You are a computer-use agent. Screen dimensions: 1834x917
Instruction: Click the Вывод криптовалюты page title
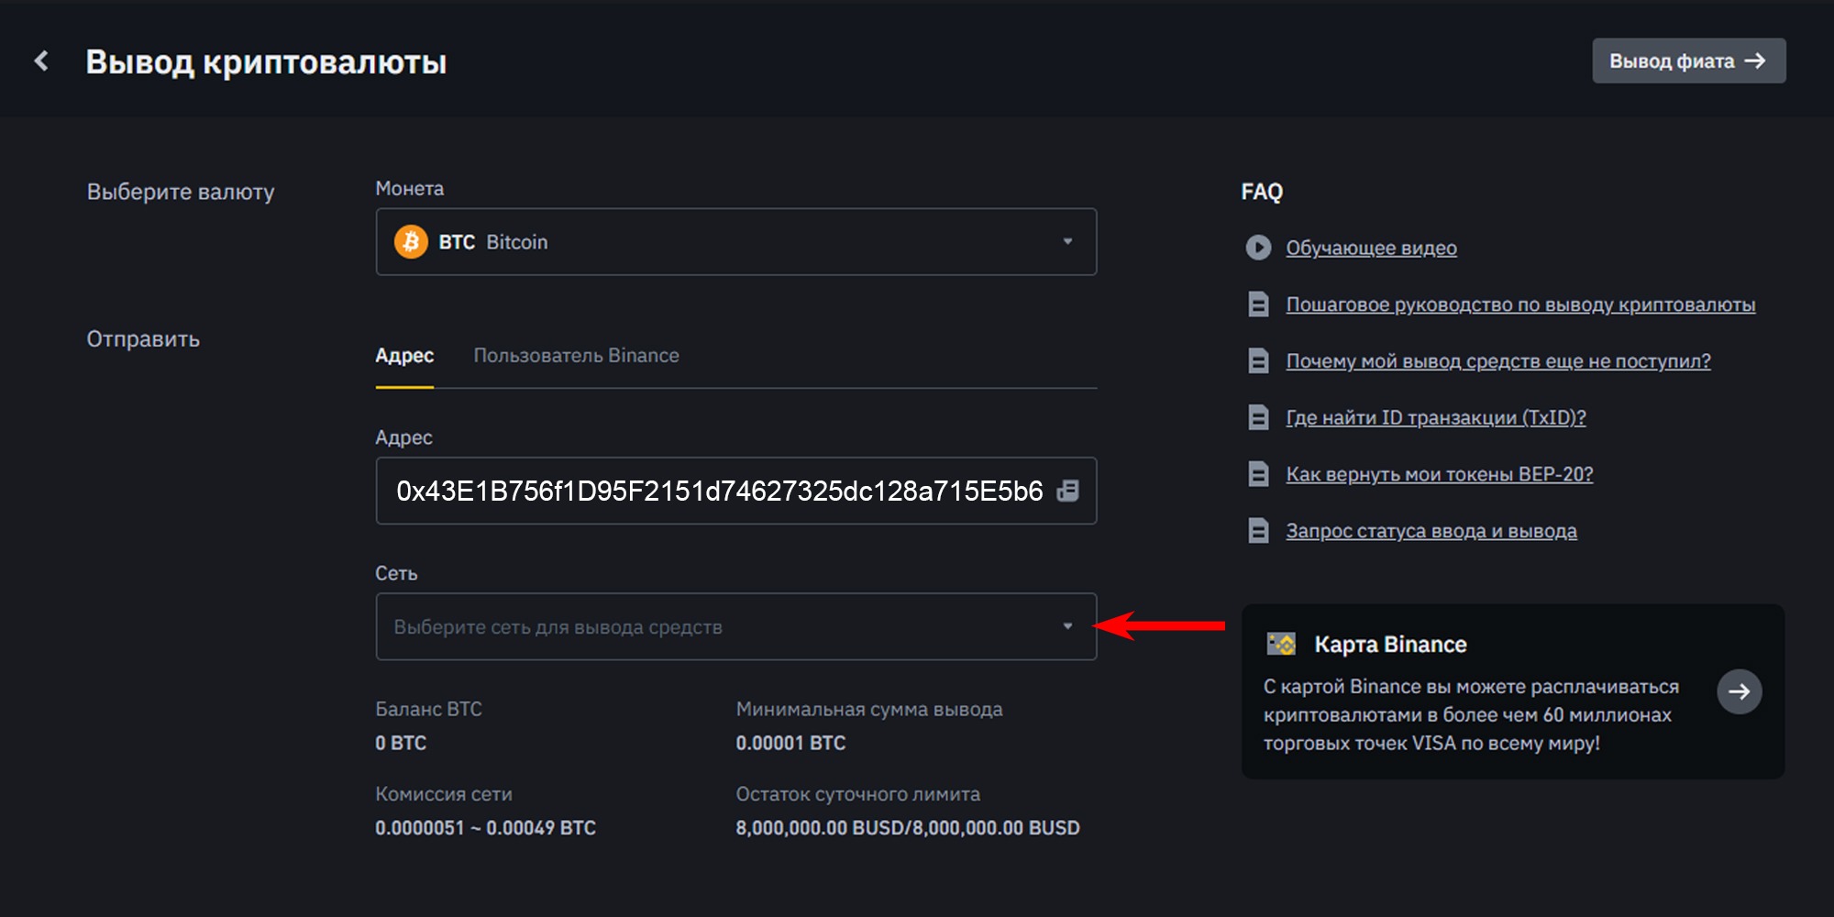click(266, 62)
